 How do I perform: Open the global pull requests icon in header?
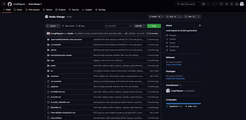click(x=226, y=4)
